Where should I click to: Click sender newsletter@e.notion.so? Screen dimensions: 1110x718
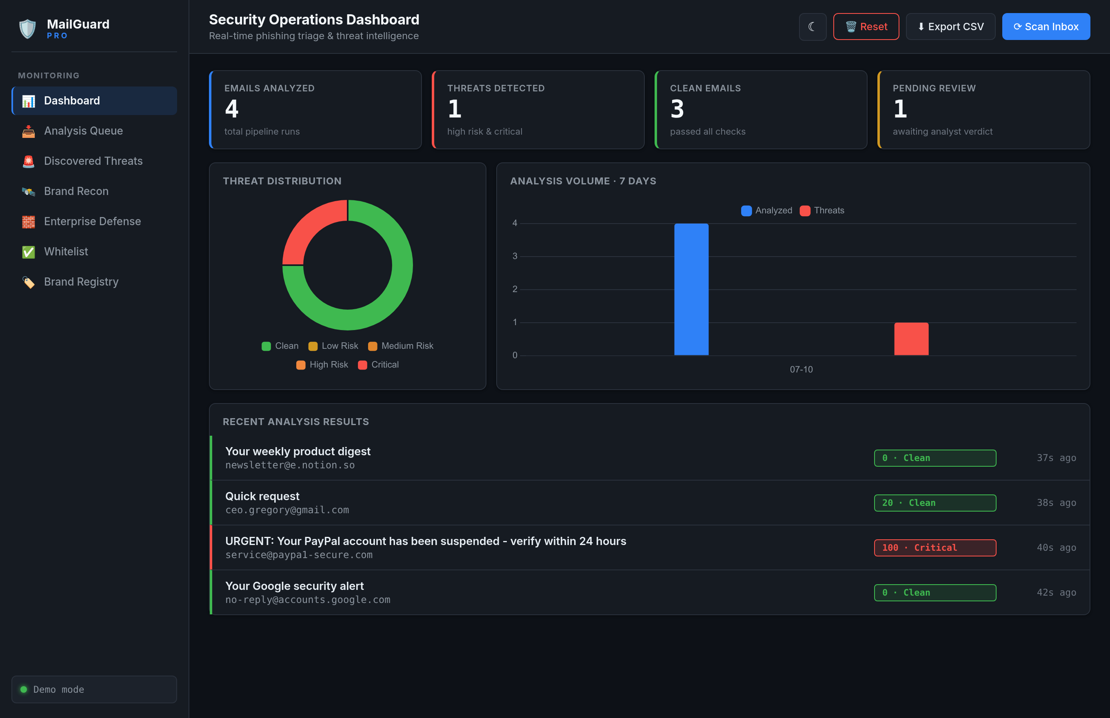(290, 465)
